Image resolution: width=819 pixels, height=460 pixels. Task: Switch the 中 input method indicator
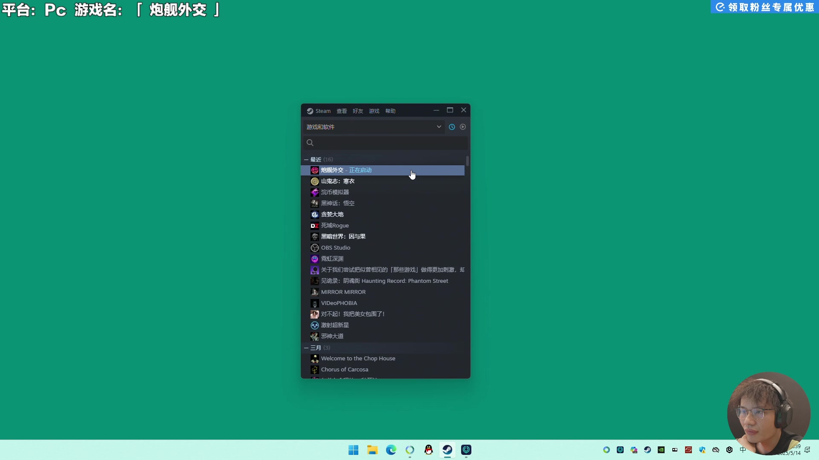(x=743, y=450)
